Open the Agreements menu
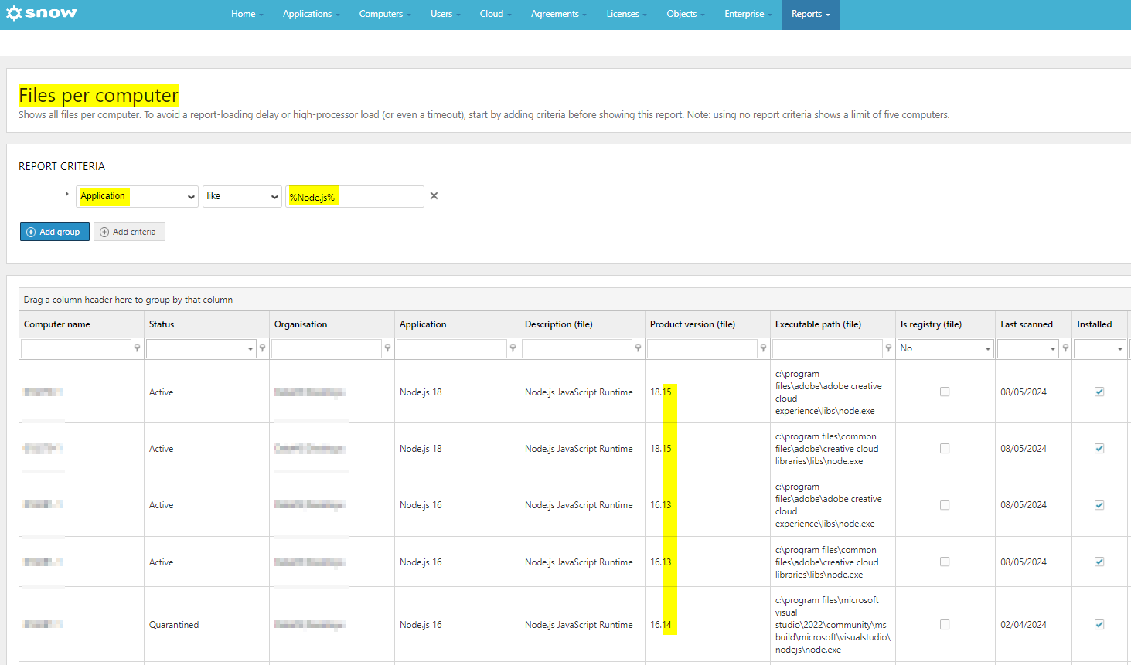Screen dimensions: 1131x665 tap(558, 14)
